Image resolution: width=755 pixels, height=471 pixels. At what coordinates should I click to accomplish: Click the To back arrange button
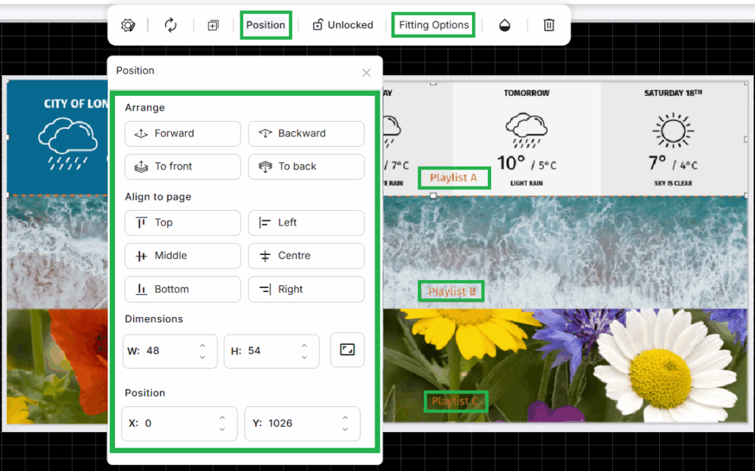click(x=306, y=167)
